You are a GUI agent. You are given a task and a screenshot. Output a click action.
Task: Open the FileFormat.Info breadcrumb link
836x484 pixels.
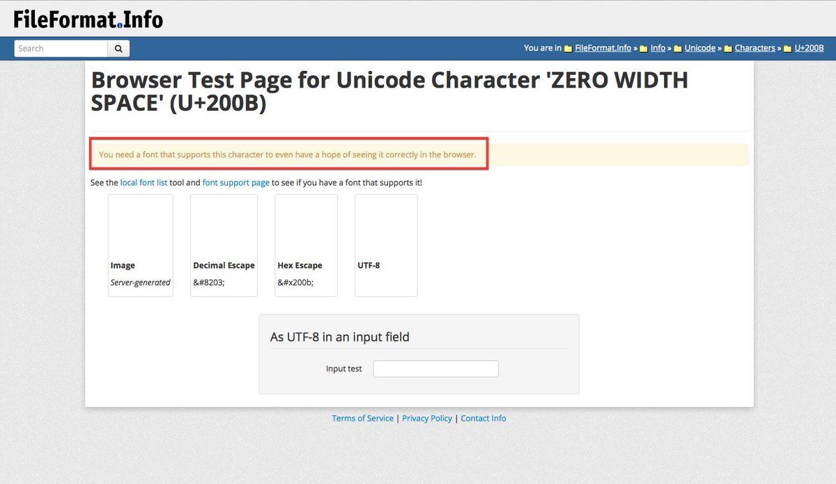(x=603, y=48)
